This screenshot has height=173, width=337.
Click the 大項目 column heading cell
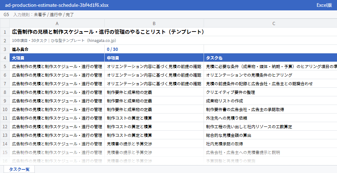(57, 58)
